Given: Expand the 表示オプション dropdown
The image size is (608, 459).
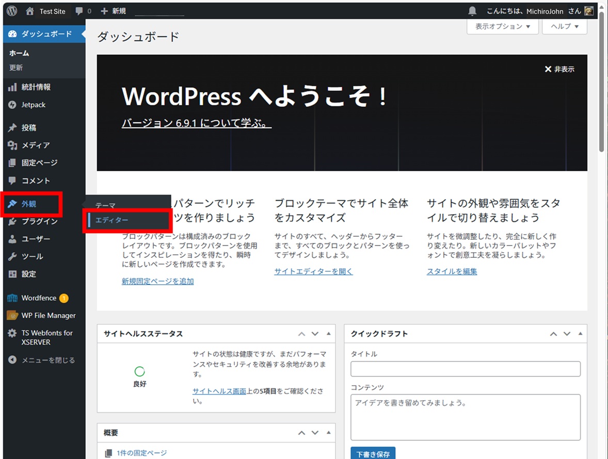Looking at the screenshot, I should (x=502, y=26).
